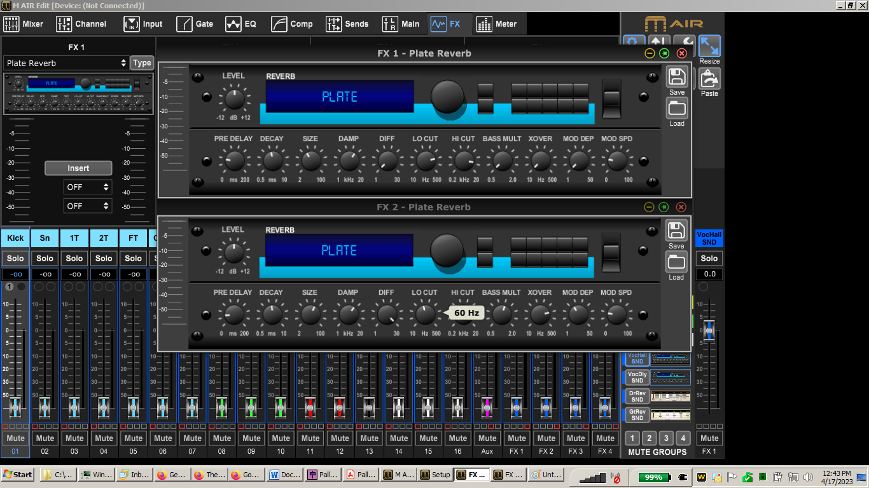Save the FX 1 Plate Reverb preset
This screenshot has height=488, width=869.
[x=676, y=77]
